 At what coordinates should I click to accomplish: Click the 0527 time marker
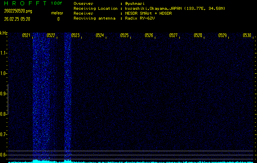(x=173, y=35)
